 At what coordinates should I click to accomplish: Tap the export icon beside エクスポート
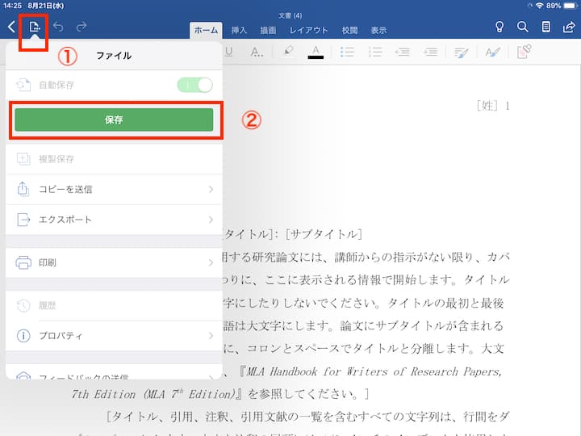coord(23,220)
